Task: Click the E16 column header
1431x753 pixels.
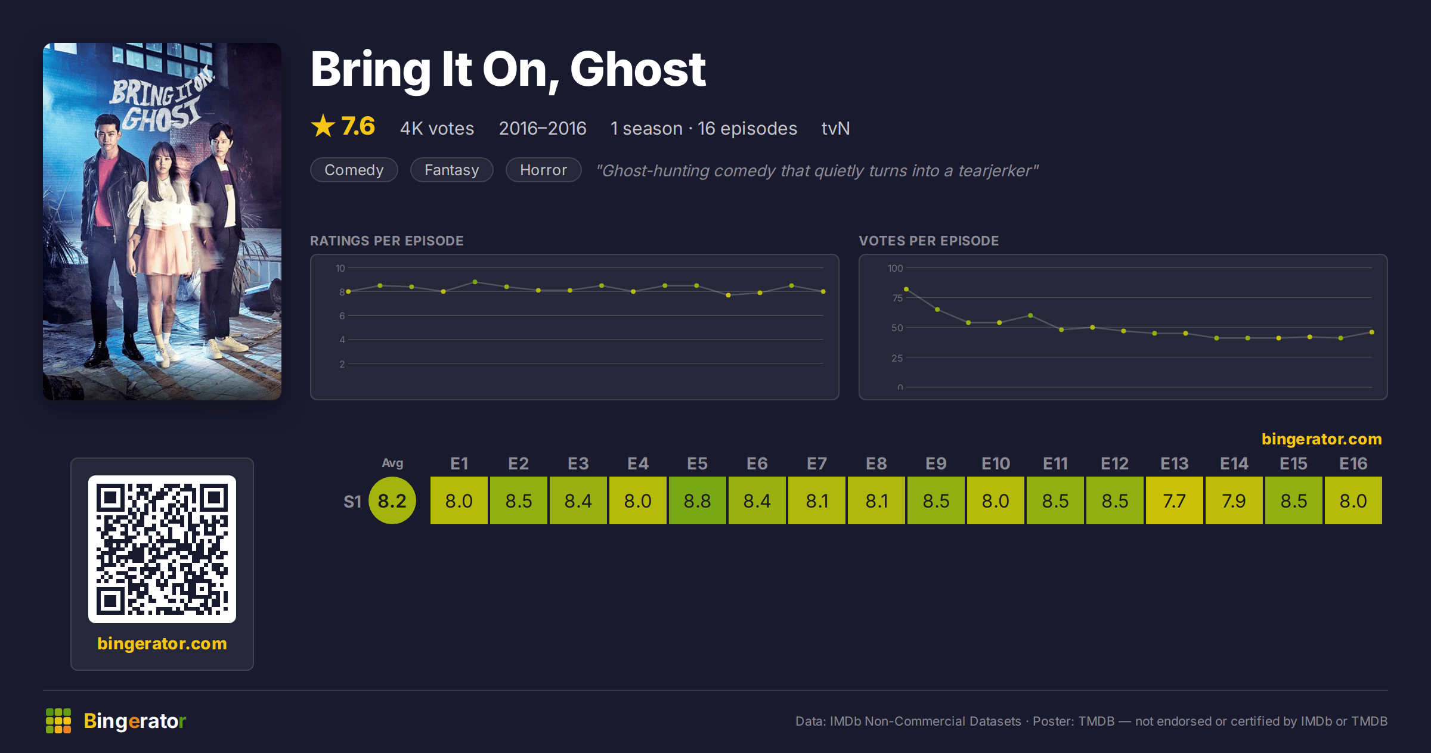Action: coord(1353,463)
